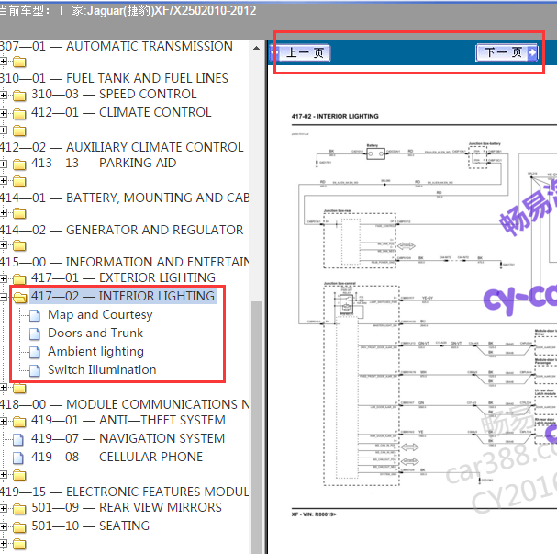
Task: Expand the 501—10 SEATING node
Action: (x=3, y=526)
